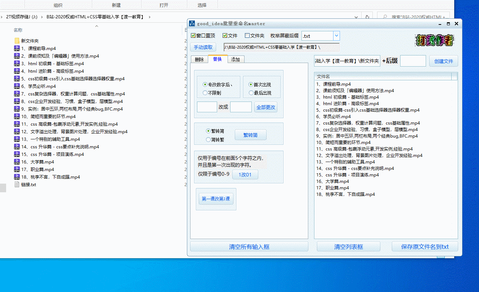This screenshot has height=292, width=479.
Task: Open the .txt suffix dropdown
Action: tap(336, 36)
